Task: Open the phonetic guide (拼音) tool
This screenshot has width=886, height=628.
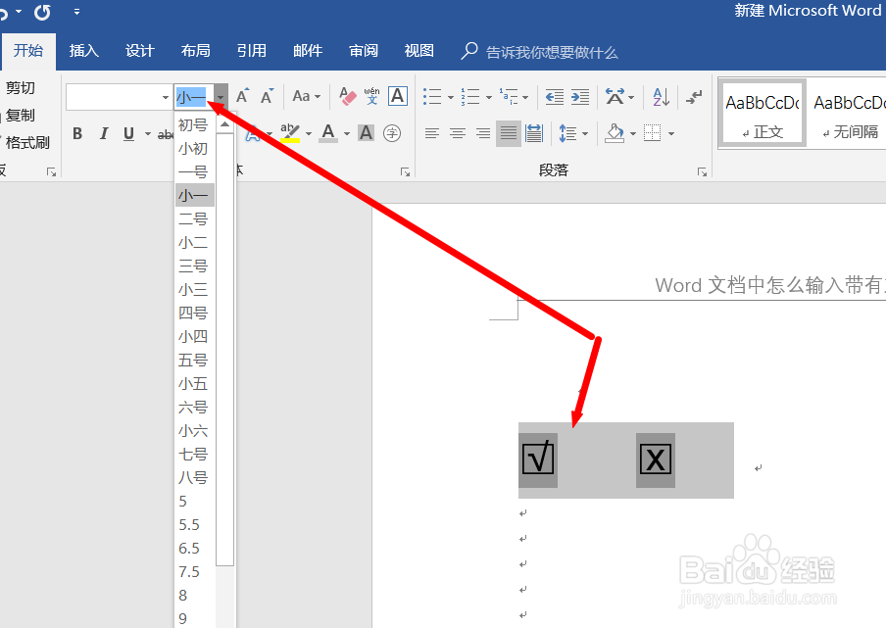Action: tap(370, 96)
